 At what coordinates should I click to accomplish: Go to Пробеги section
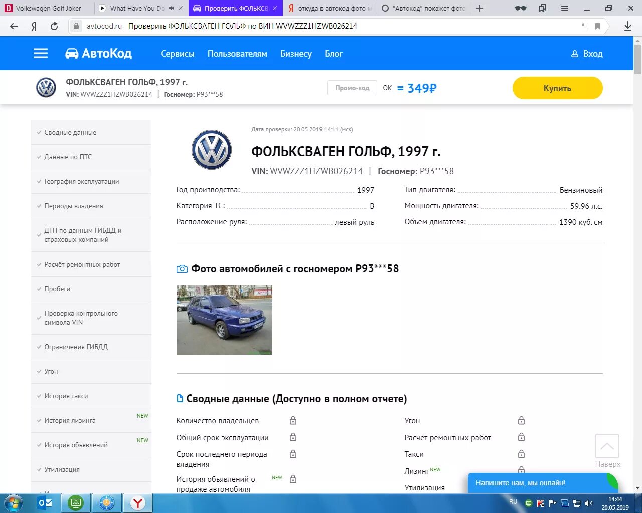[91, 289]
